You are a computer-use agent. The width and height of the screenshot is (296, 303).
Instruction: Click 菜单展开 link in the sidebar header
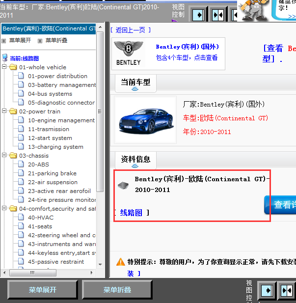coord(20,41)
